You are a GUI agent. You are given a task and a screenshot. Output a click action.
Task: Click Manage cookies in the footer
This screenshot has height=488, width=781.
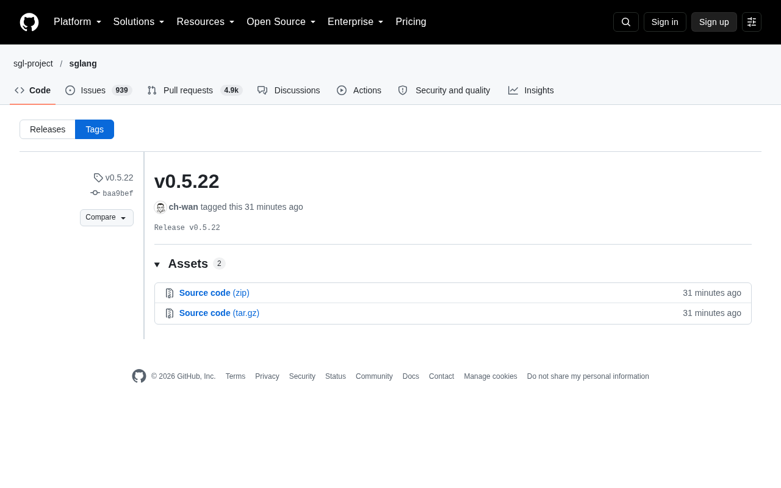coord(491,376)
